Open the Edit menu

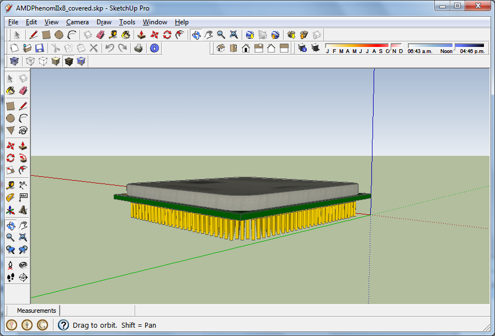[x=31, y=22]
